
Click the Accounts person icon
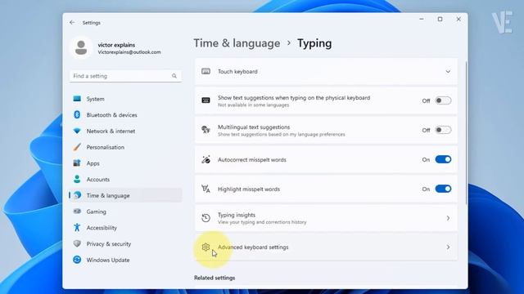tap(77, 179)
